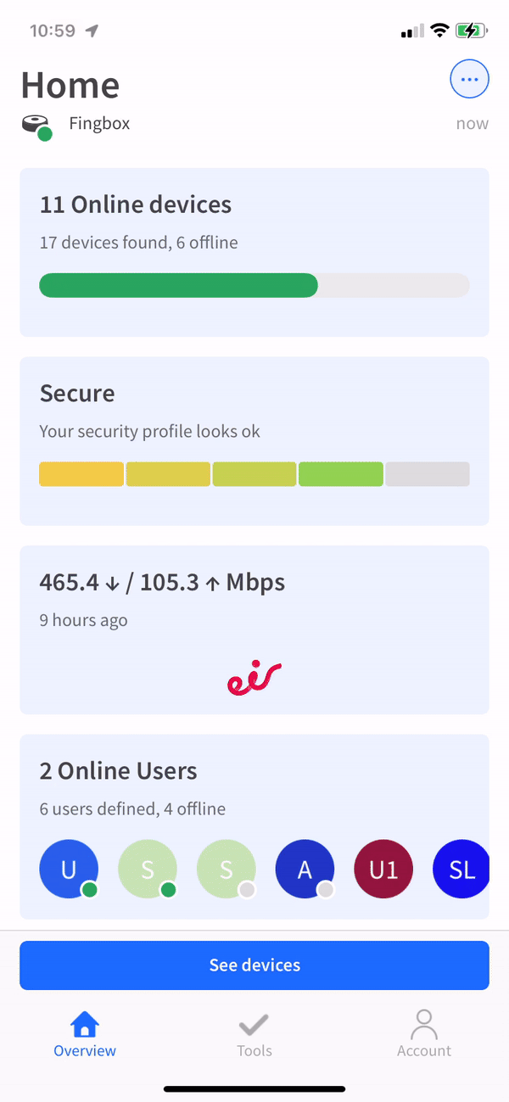This screenshot has height=1102, width=509.
Task: Select the first S user avatar
Action: pyautogui.click(x=148, y=869)
